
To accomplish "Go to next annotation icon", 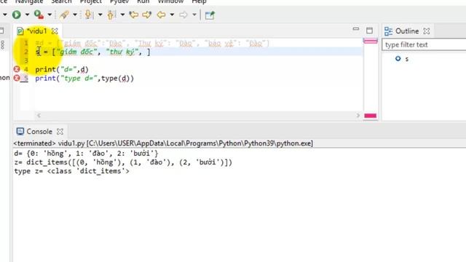I will [88, 15].
